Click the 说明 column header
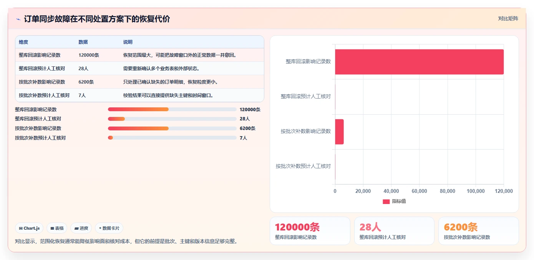 [x=128, y=42]
